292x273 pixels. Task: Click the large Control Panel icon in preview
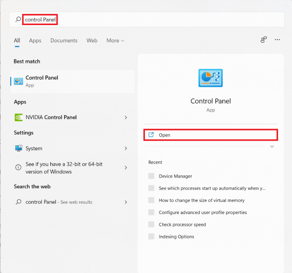tap(211, 78)
